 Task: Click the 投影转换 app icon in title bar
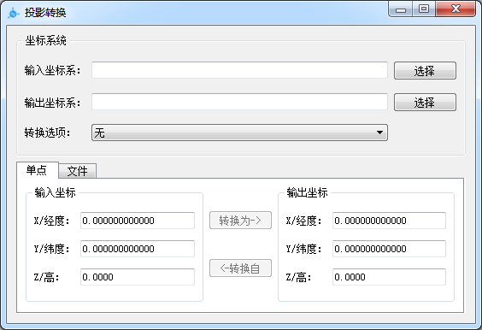click(13, 13)
